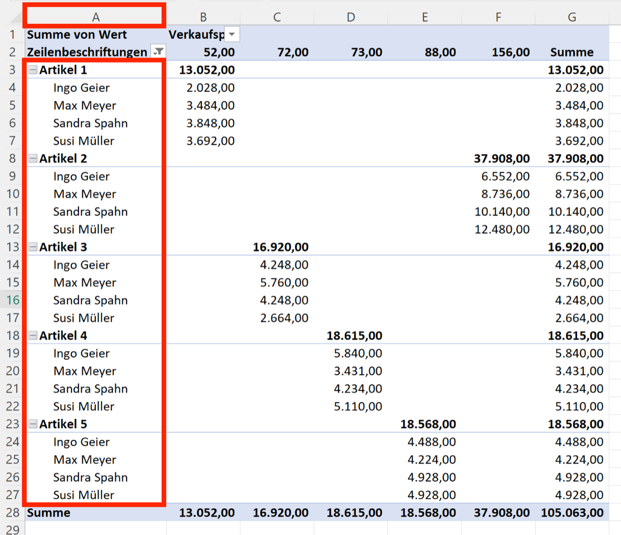This screenshot has height=535, width=621.
Task: Select value 5.110,00 in column G
Action: (579, 406)
